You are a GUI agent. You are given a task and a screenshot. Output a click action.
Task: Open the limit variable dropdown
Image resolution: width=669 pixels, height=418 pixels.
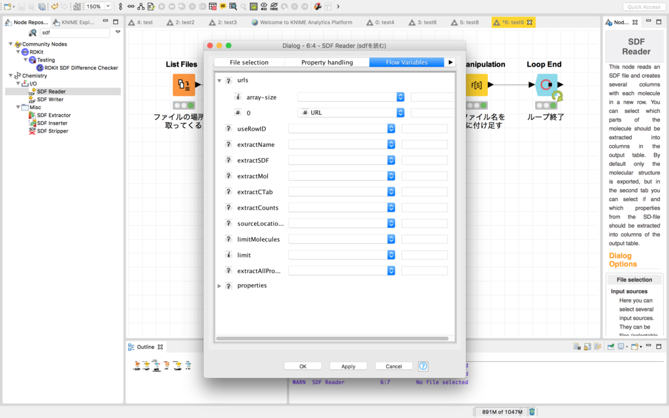tap(391, 255)
